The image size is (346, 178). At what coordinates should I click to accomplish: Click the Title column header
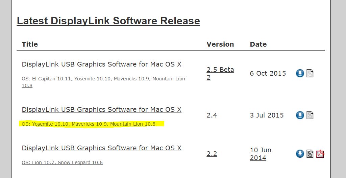(30, 44)
